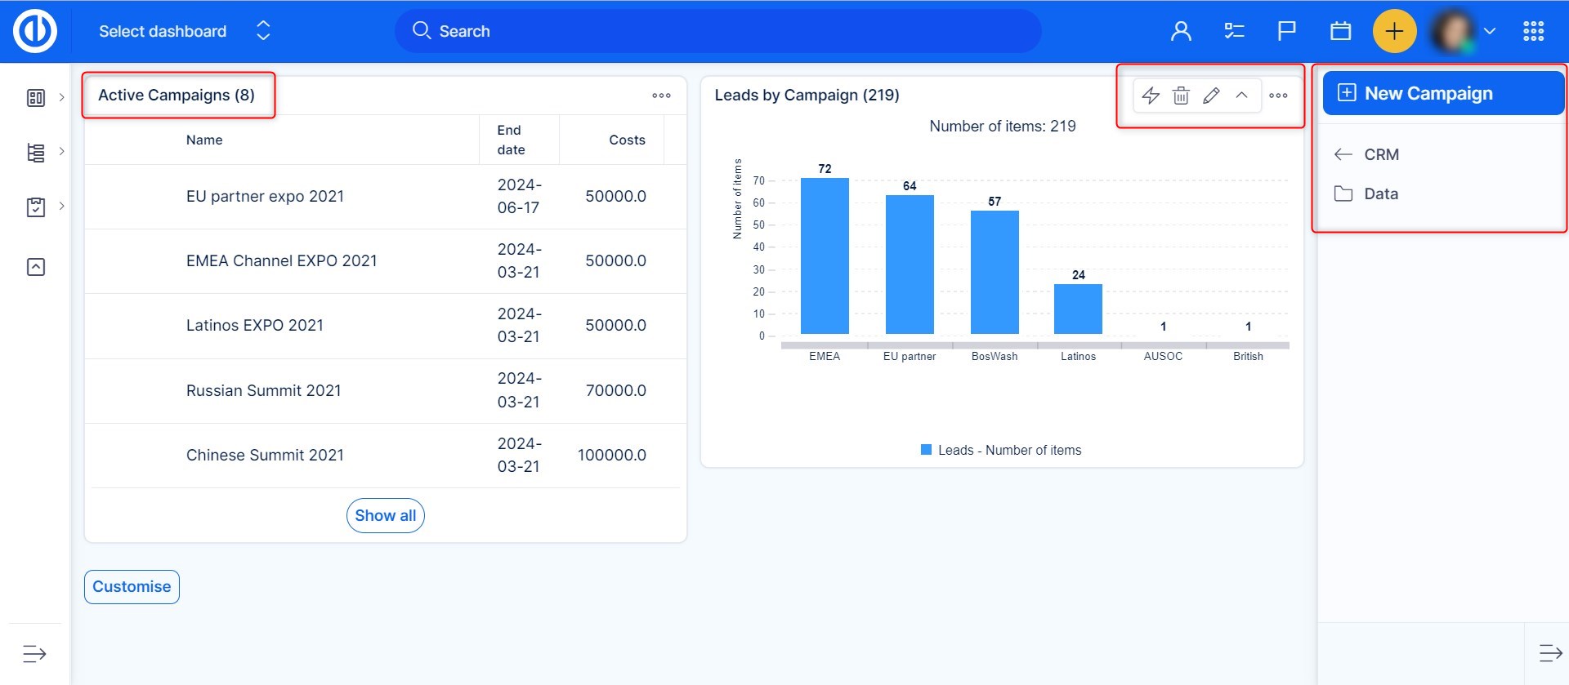Click into the Search field
Screen dimensions: 1569x685
[719, 31]
